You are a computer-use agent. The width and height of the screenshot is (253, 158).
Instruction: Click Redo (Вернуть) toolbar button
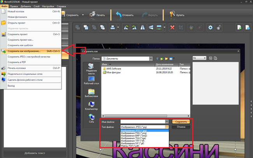click(x=149, y=15)
